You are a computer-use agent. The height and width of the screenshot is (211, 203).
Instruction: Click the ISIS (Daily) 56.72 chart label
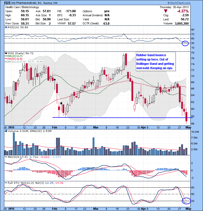click(x=21, y=53)
